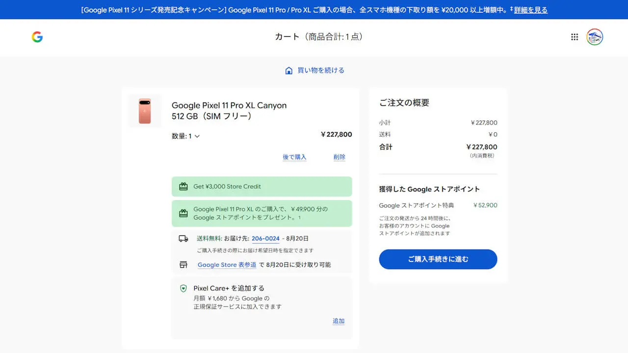Click the store pickup icon
The height and width of the screenshot is (353, 628).
pos(183,265)
